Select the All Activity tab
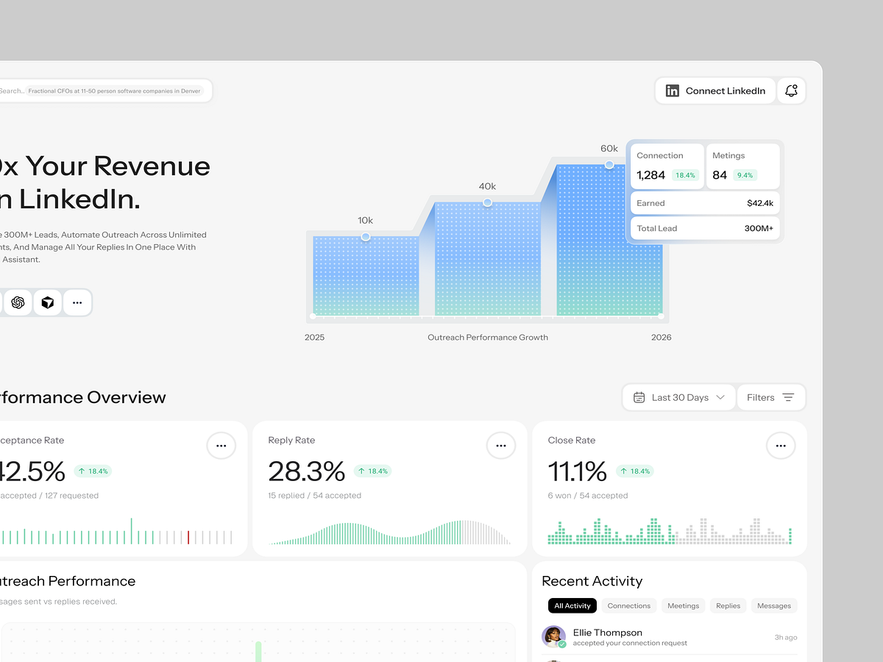 [572, 605]
